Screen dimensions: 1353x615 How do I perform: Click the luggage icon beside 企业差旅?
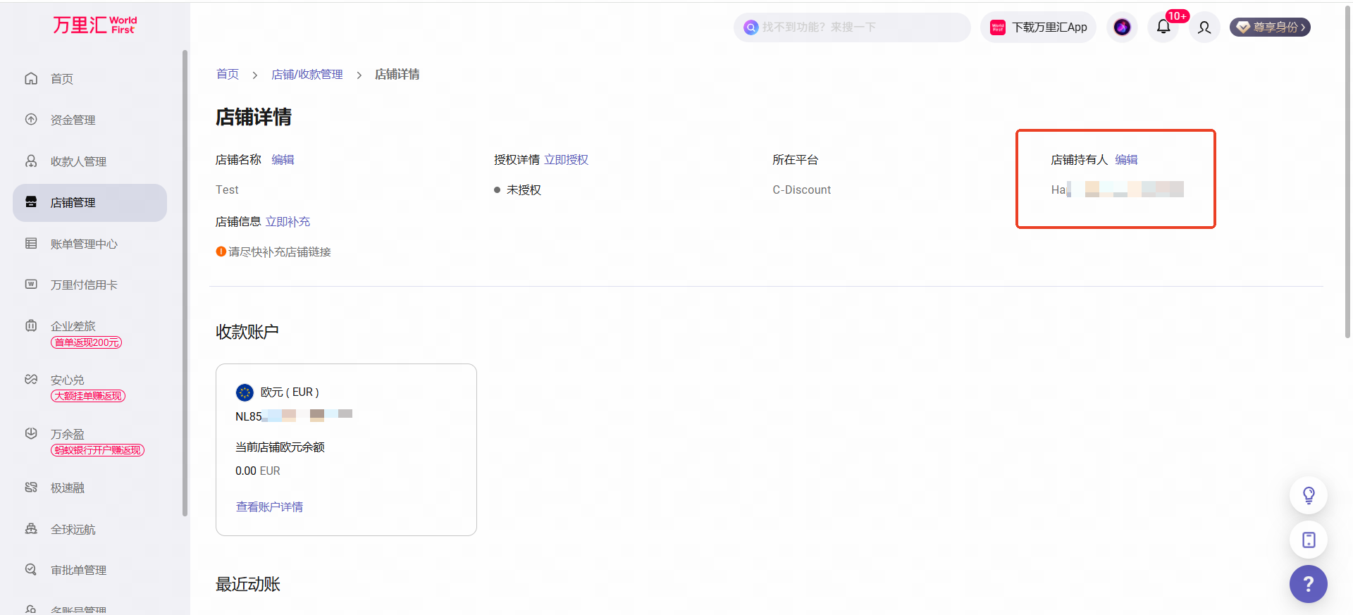tap(31, 325)
